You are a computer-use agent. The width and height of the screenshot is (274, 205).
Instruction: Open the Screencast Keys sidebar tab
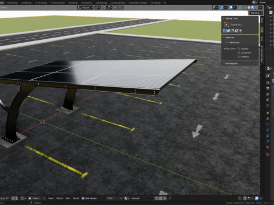262,54
